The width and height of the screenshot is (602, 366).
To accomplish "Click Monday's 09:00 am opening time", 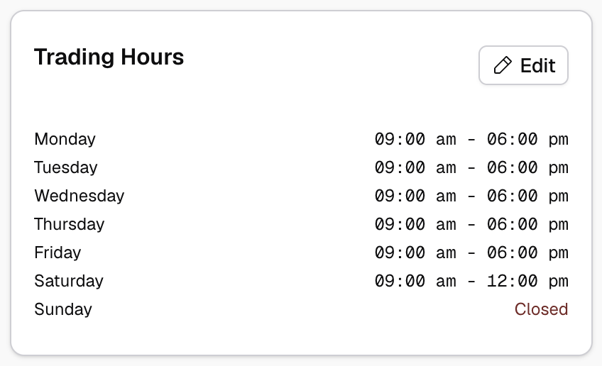I will tap(415, 139).
